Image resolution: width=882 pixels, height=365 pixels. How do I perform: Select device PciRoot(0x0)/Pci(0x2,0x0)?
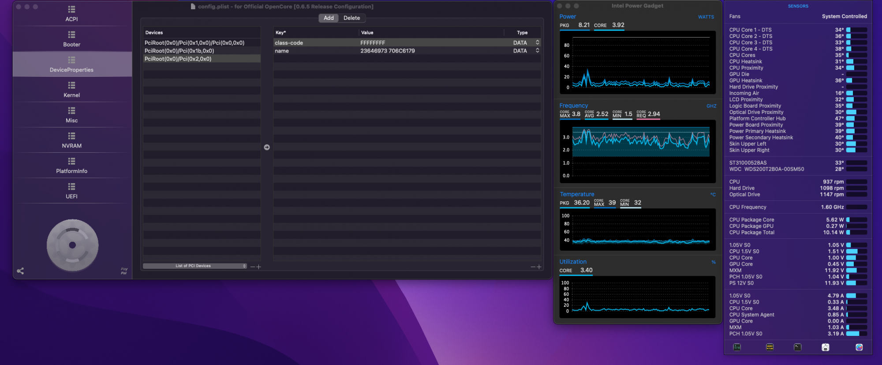pos(202,59)
